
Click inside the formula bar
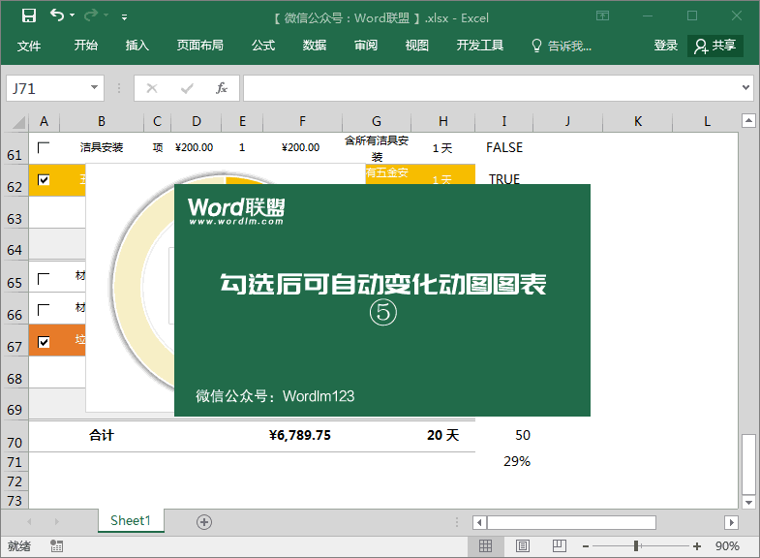pyautogui.click(x=491, y=88)
